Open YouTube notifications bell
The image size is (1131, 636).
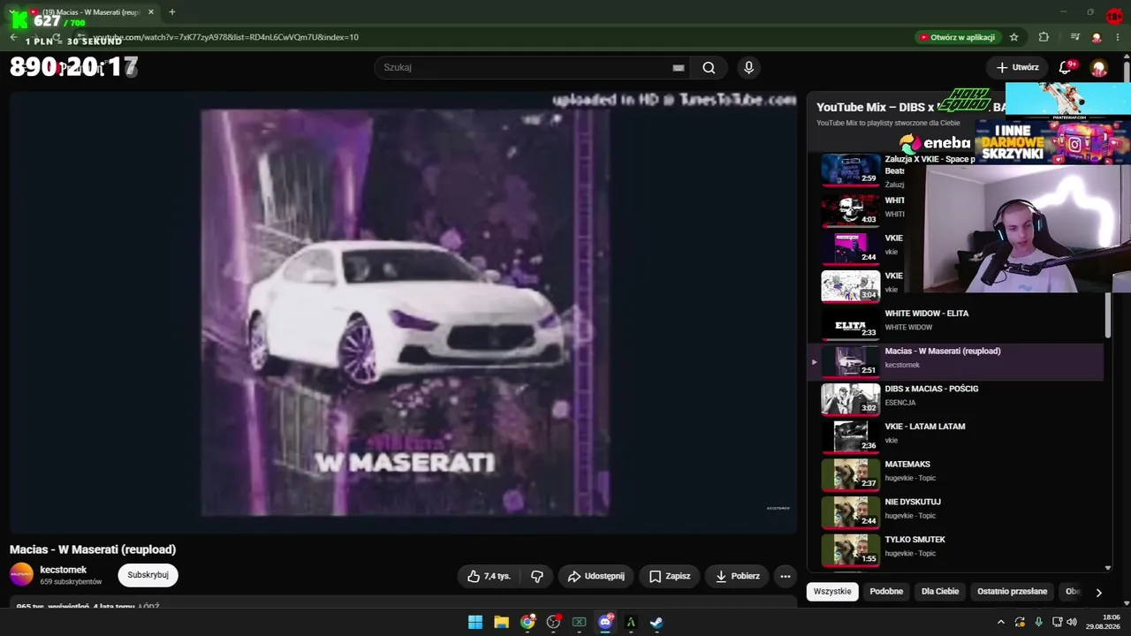pyautogui.click(x=1066, y=68)
